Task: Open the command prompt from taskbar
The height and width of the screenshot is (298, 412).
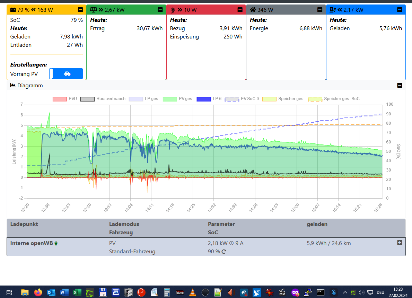Action: point(321,292)
